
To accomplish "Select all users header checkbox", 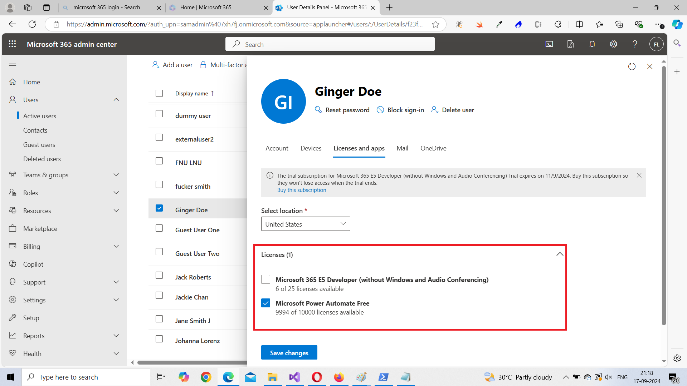I will [x=159, y=93].
